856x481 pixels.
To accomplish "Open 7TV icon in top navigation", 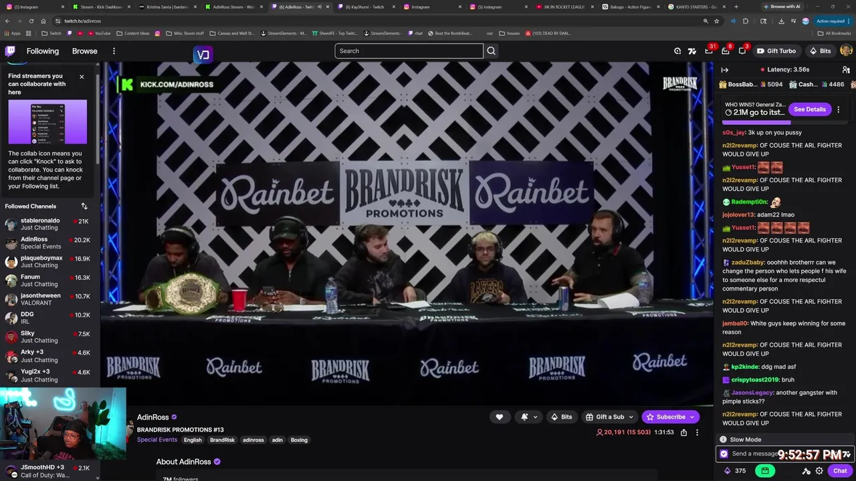I will pyautogui.click(x=691, y=51).
